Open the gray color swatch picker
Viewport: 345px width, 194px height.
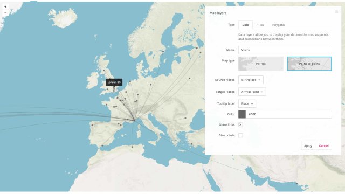(x=242, y=114)
